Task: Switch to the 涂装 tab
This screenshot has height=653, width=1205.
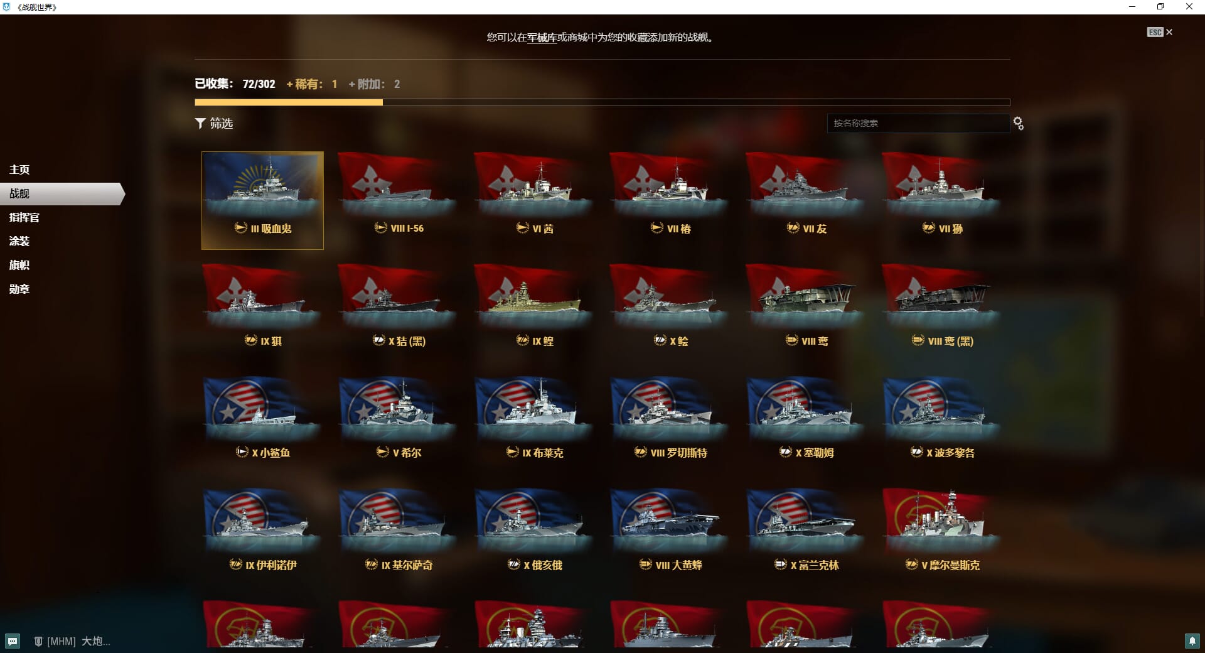Action: (19, 241)
